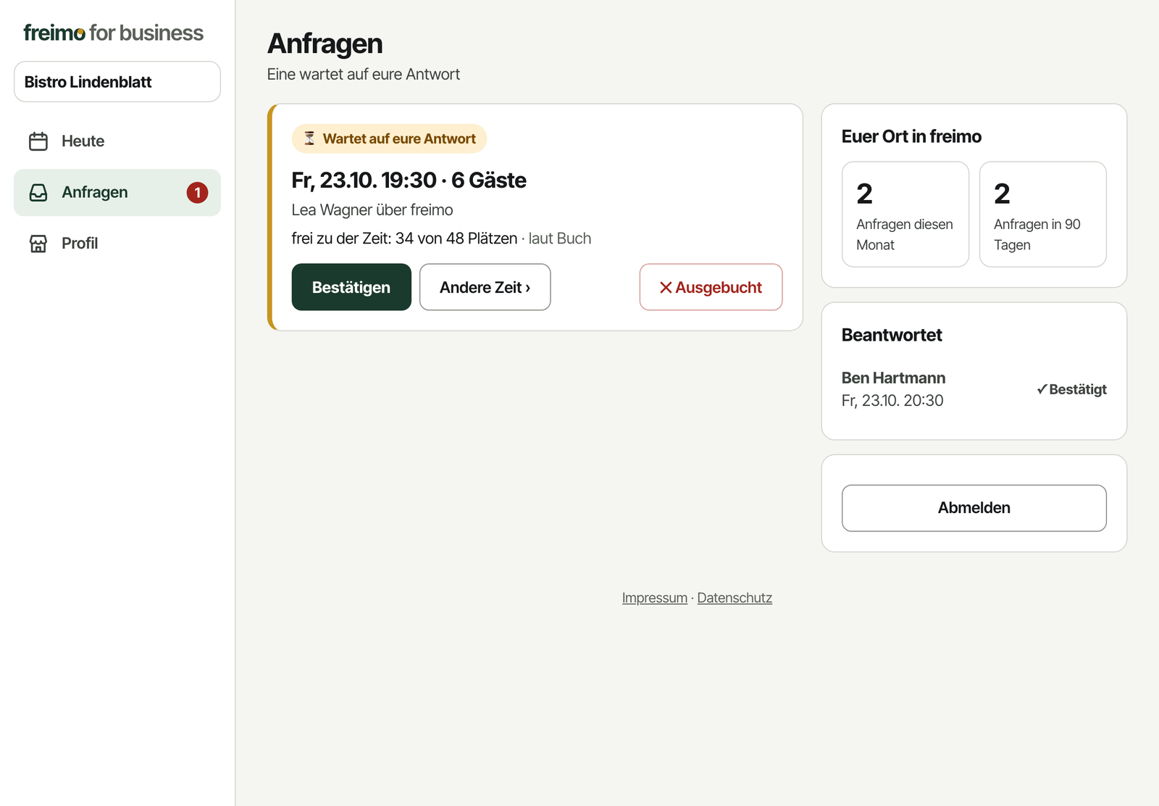Click the Euer Ort in freimo heading
This screenshot has width=1159, height=806.
(911, 136)
